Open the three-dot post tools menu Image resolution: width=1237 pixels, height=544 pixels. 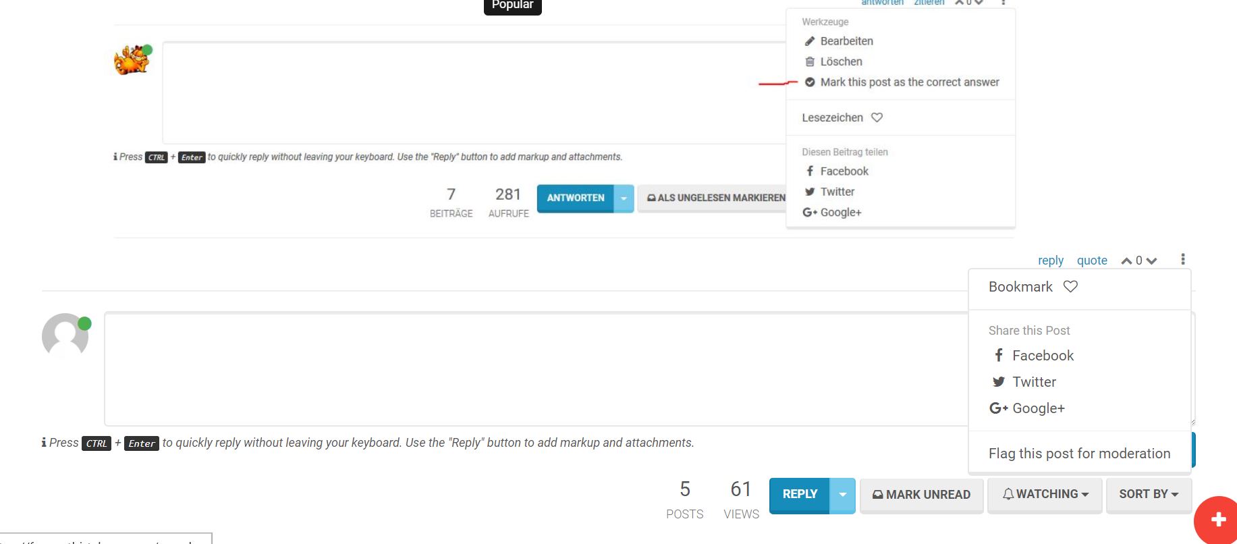[x=1182, y=259]
